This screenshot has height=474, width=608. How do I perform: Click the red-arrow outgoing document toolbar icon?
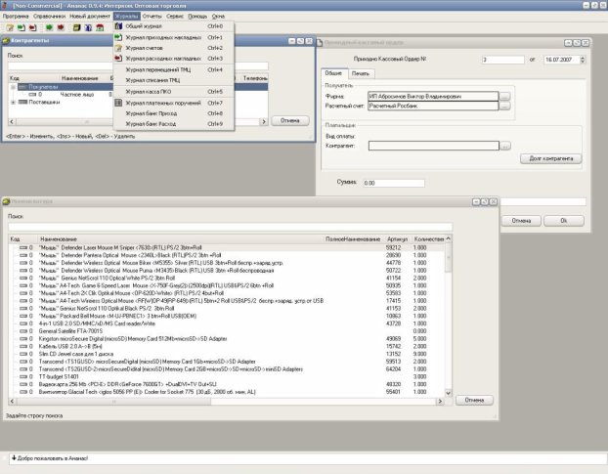pyautogui.click(x=33, y=27)
